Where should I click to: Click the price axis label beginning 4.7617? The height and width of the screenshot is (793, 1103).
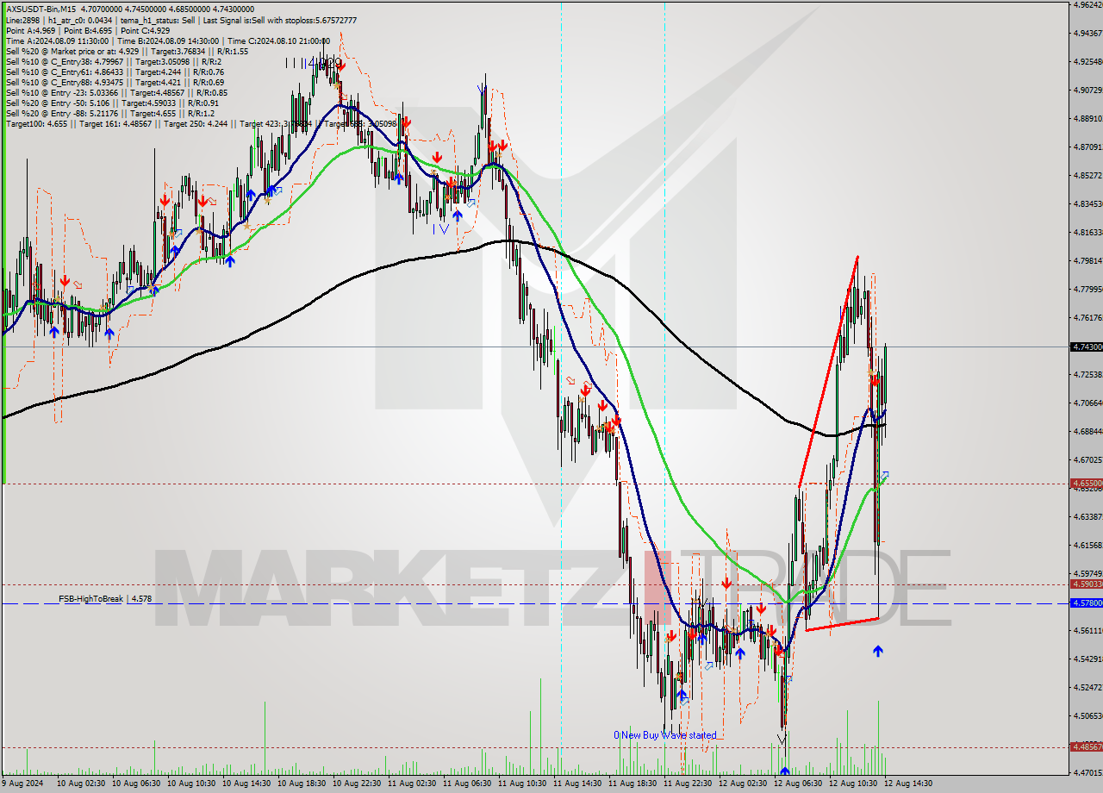[1087, 317]
